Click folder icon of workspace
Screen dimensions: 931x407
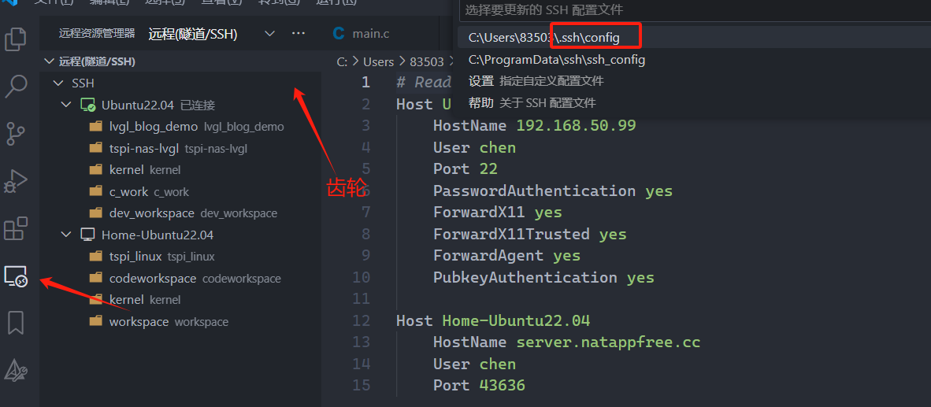coord(95,321)
